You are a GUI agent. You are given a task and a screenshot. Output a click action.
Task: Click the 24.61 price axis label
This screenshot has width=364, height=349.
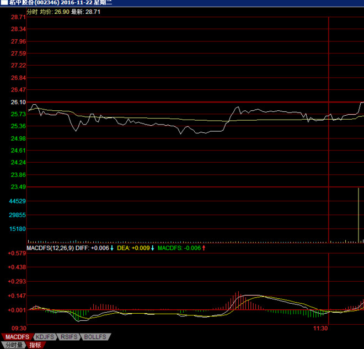coord(18,151)
